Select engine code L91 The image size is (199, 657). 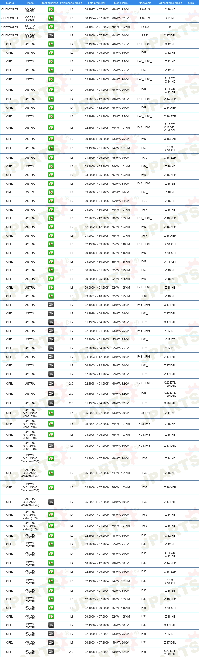click(x=170, y=27)
